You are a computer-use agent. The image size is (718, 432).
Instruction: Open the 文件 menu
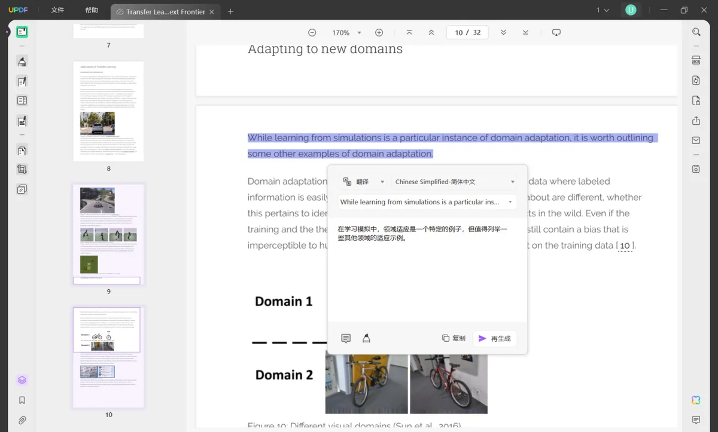point(57,10)
